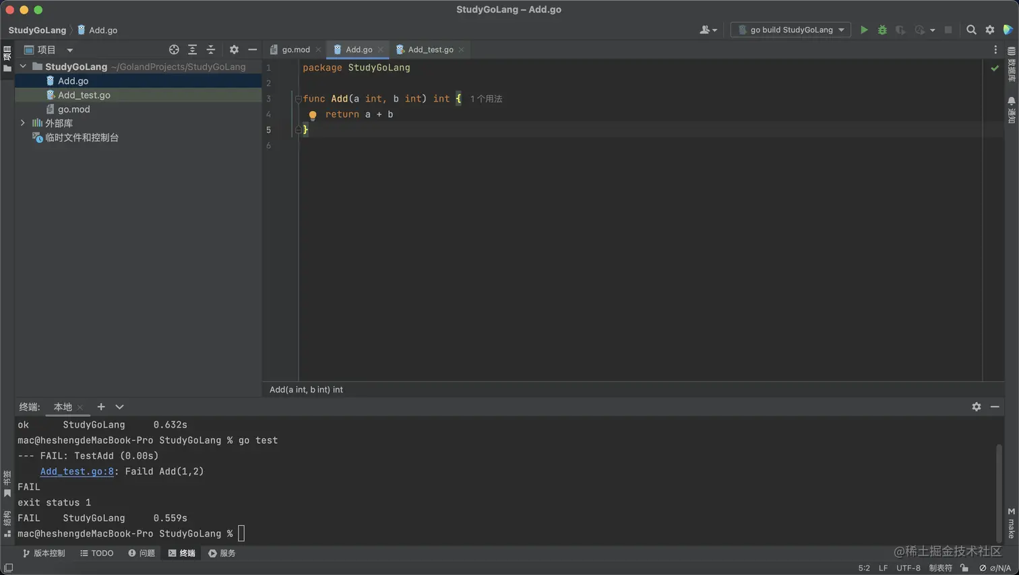1019x575 pixels.
Task: Open the 通知 notifications sidebar tool
Action: [x=1012, y=110]
